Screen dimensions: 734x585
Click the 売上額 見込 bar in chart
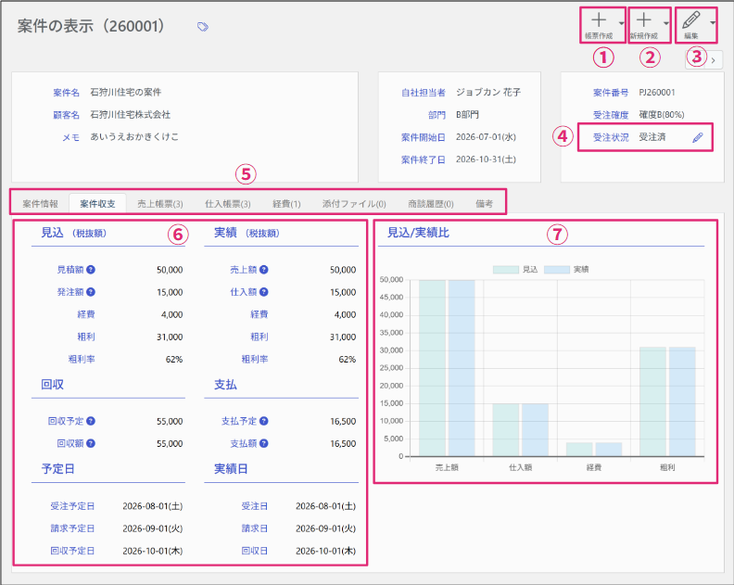point(432,368)
